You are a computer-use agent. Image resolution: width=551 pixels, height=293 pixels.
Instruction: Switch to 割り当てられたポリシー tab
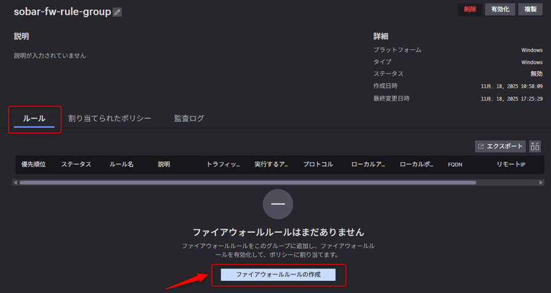(x=109, y=119)
